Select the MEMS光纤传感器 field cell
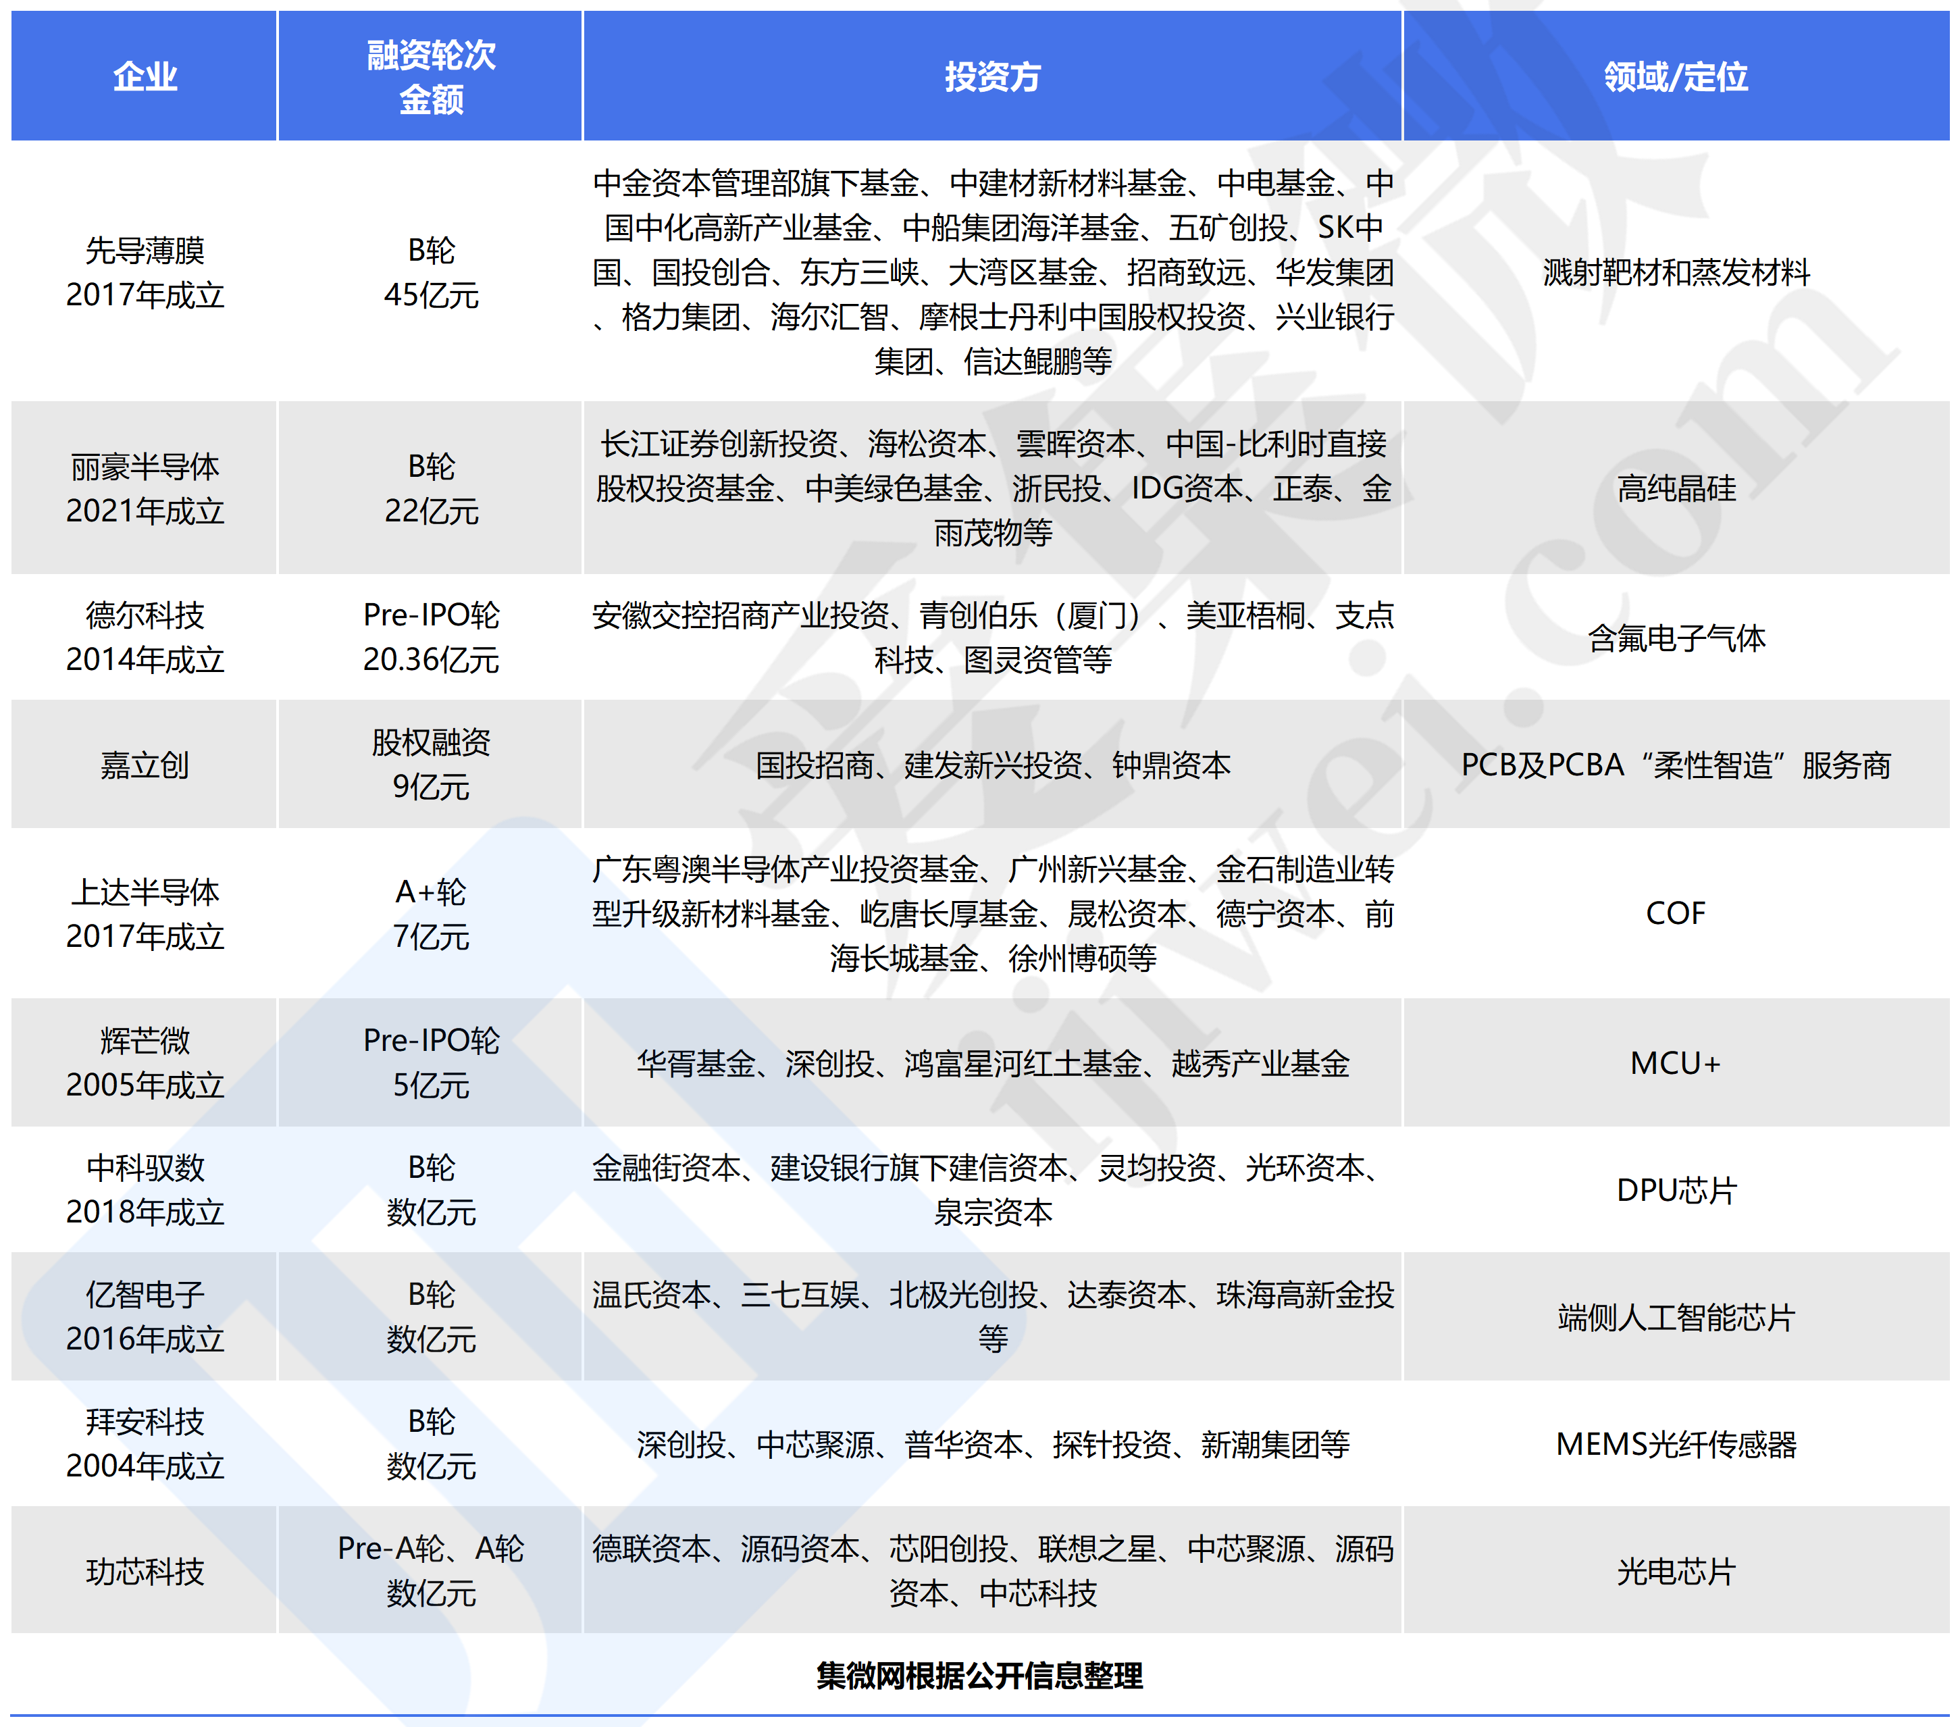The image size is (1960, 1727). coord(1676,1443)
